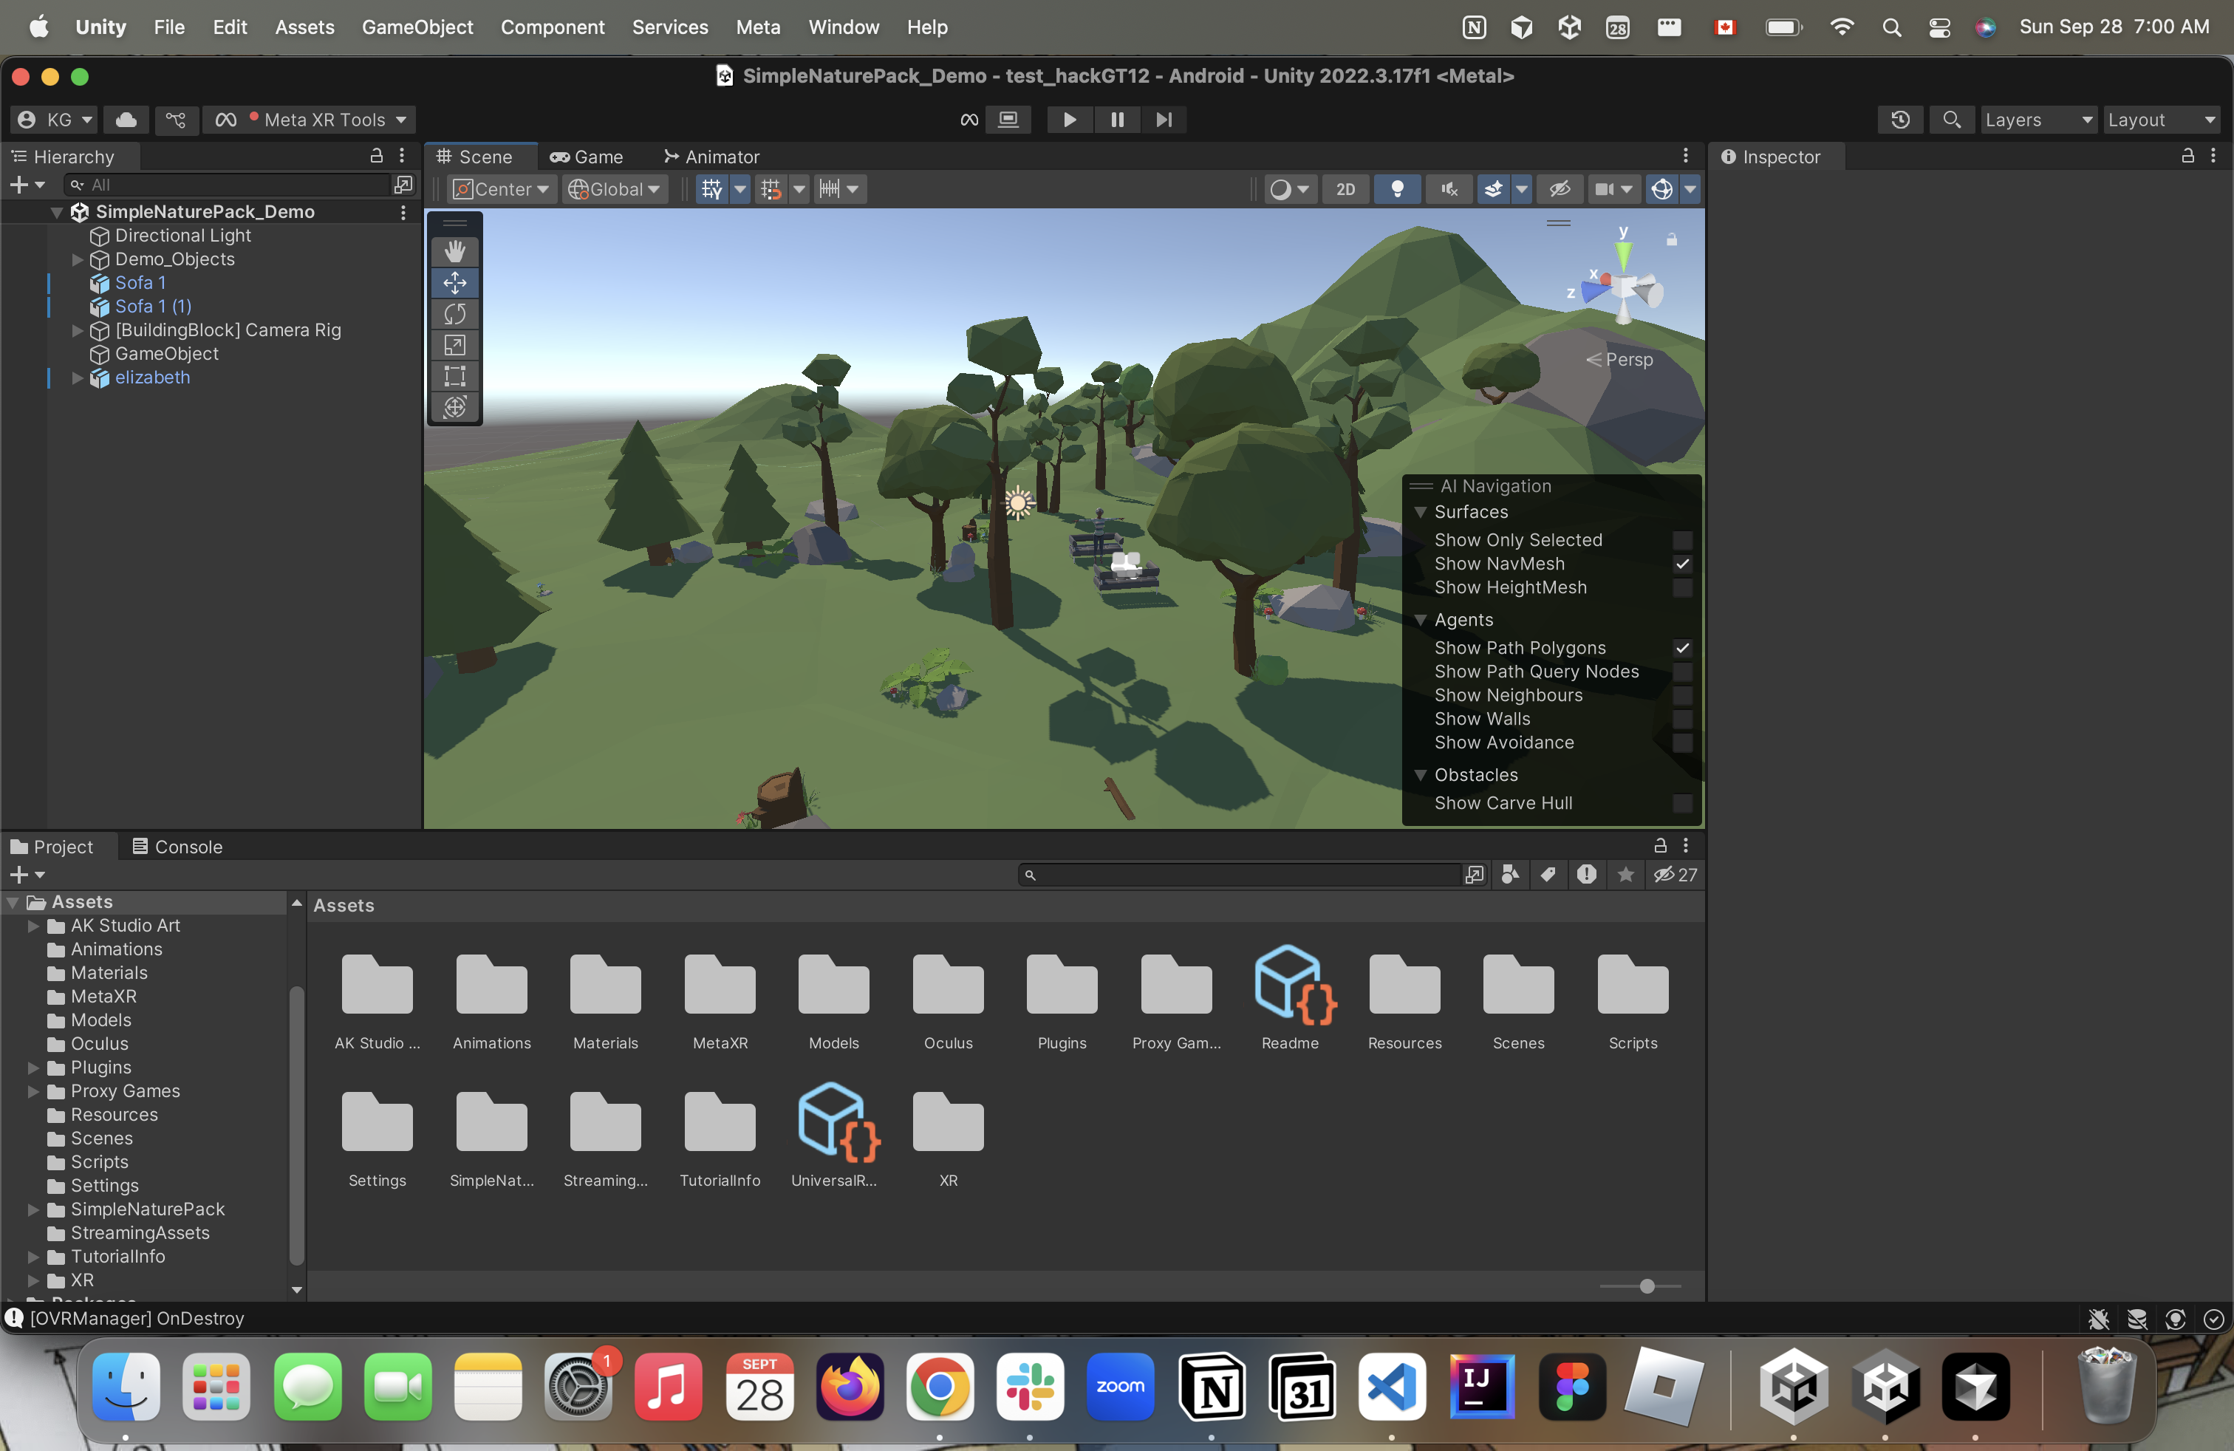The height and width of the screenshot is (1451, 2234).
Task: Click the Play button
Action: pyautogui.click(x=1068, y=119)
